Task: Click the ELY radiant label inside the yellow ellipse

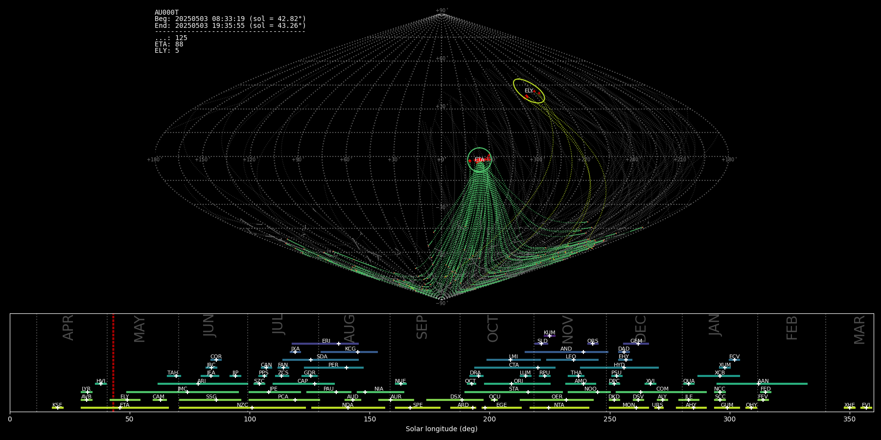Action: 529,91
